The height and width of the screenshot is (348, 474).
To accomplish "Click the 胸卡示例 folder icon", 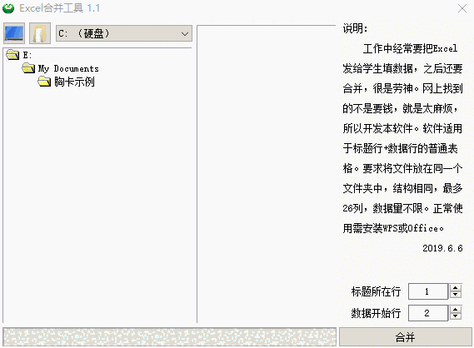I will click(44, 82).
